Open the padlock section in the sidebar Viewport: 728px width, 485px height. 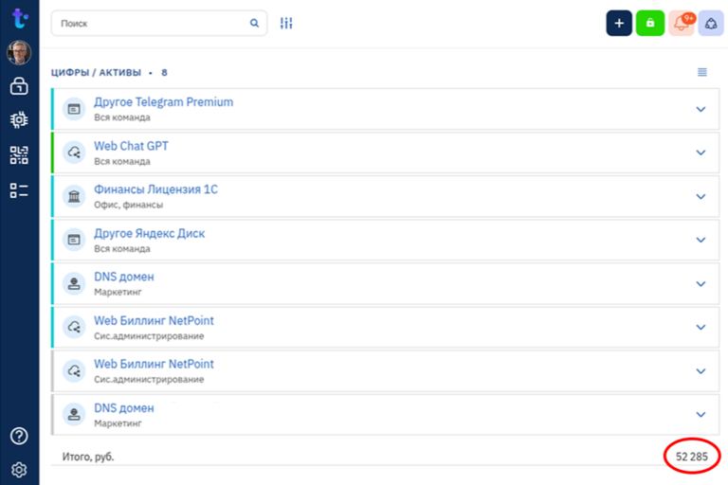[19, 86]
